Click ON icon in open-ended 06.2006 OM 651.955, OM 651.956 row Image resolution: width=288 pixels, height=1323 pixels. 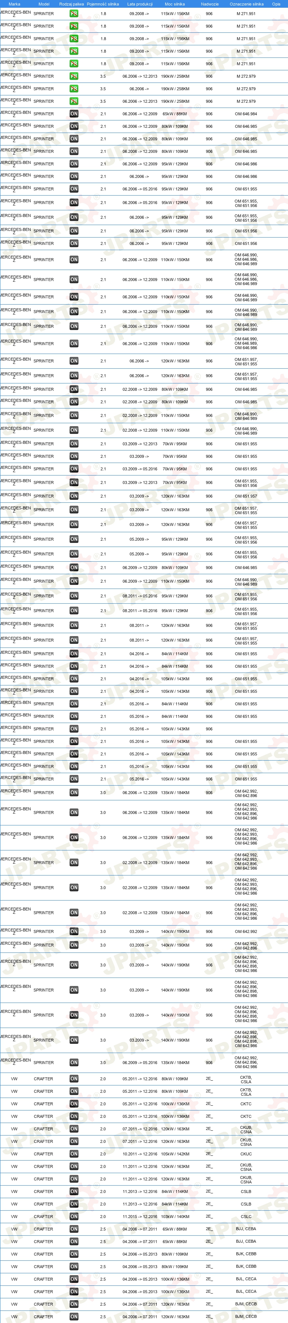point(74,217)
